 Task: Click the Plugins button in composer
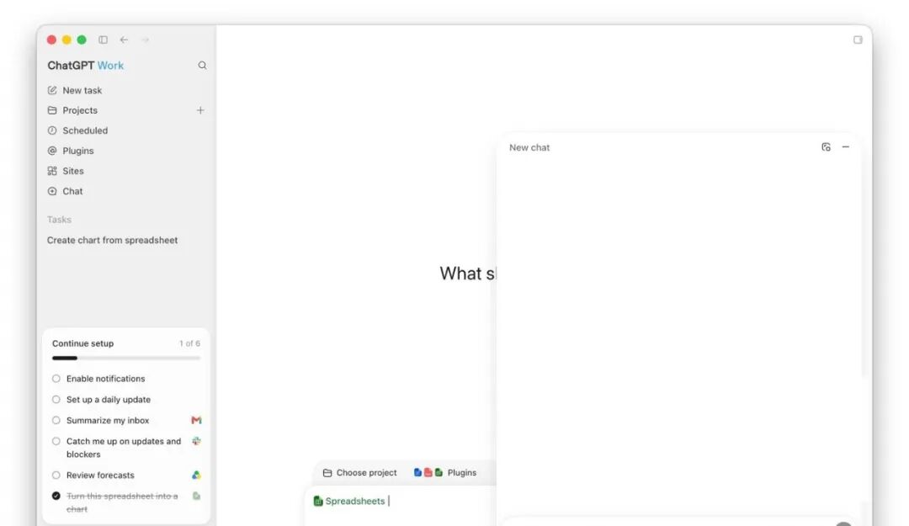445,473
